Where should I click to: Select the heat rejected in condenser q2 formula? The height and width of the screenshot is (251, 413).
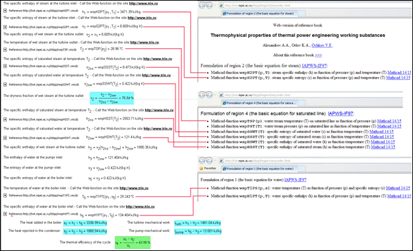coord(85,231)
